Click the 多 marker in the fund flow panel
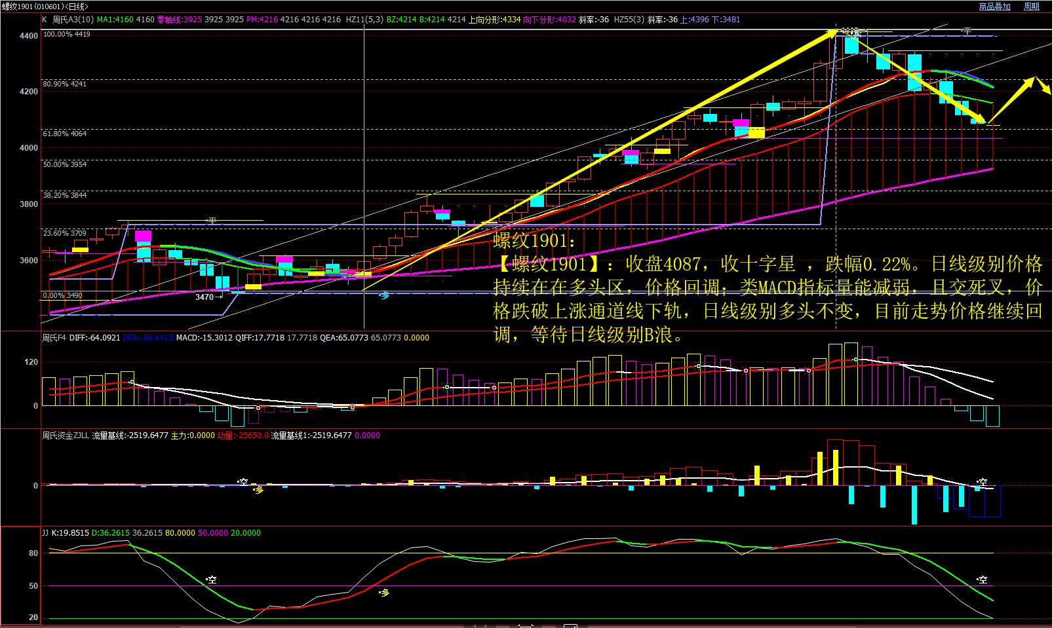1052x628 pixels. point(258,490)
